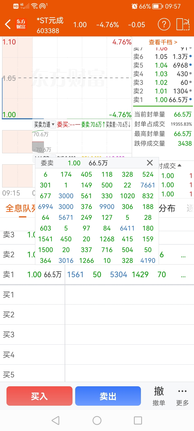Tap 跌停成交量 3438 row
Image resolution: width=194 pixels, height=431 pixels.
pos(163,144)
